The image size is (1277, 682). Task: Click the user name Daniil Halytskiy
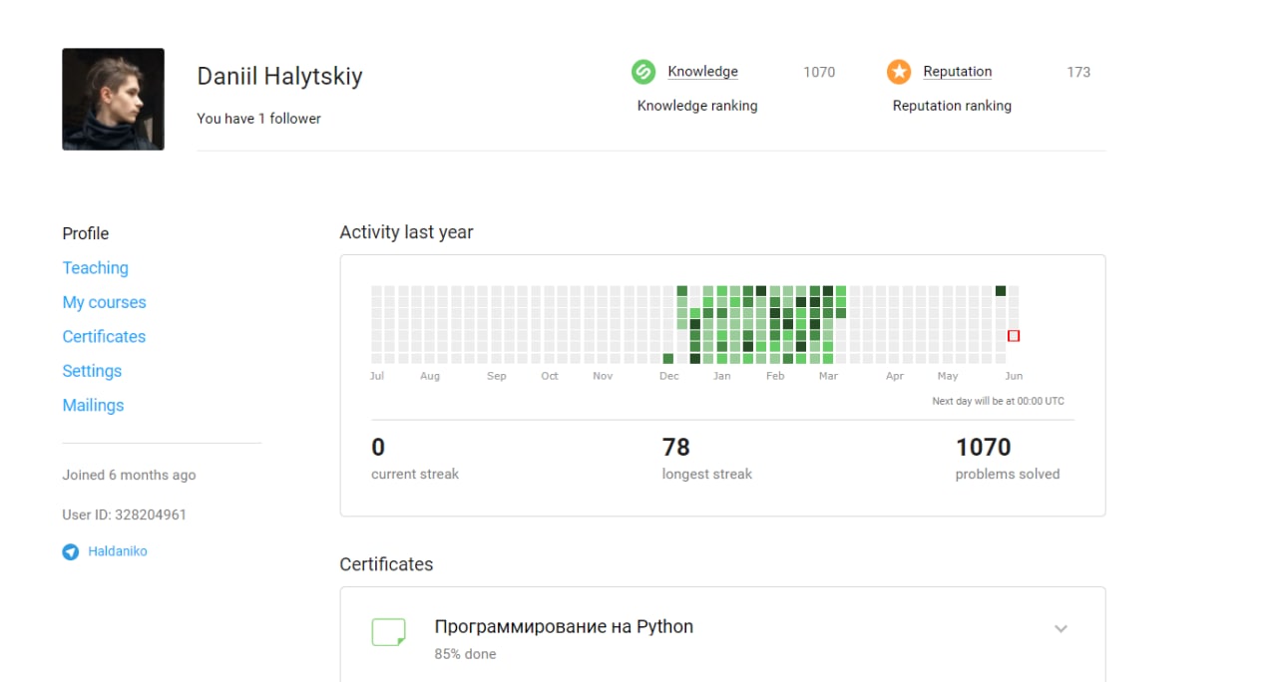[279, 77]
